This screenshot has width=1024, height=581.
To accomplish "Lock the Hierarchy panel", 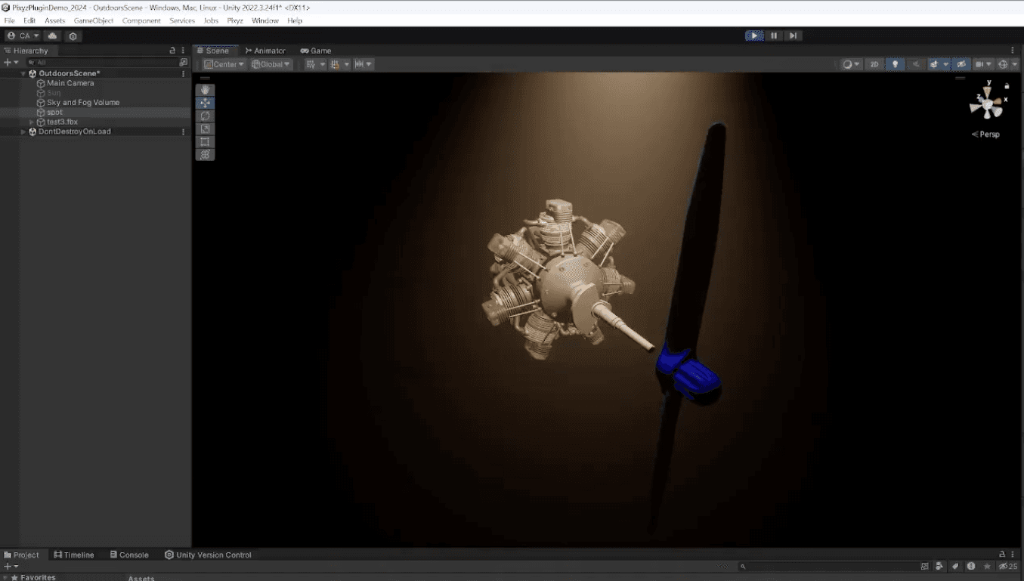I will 172,51.
